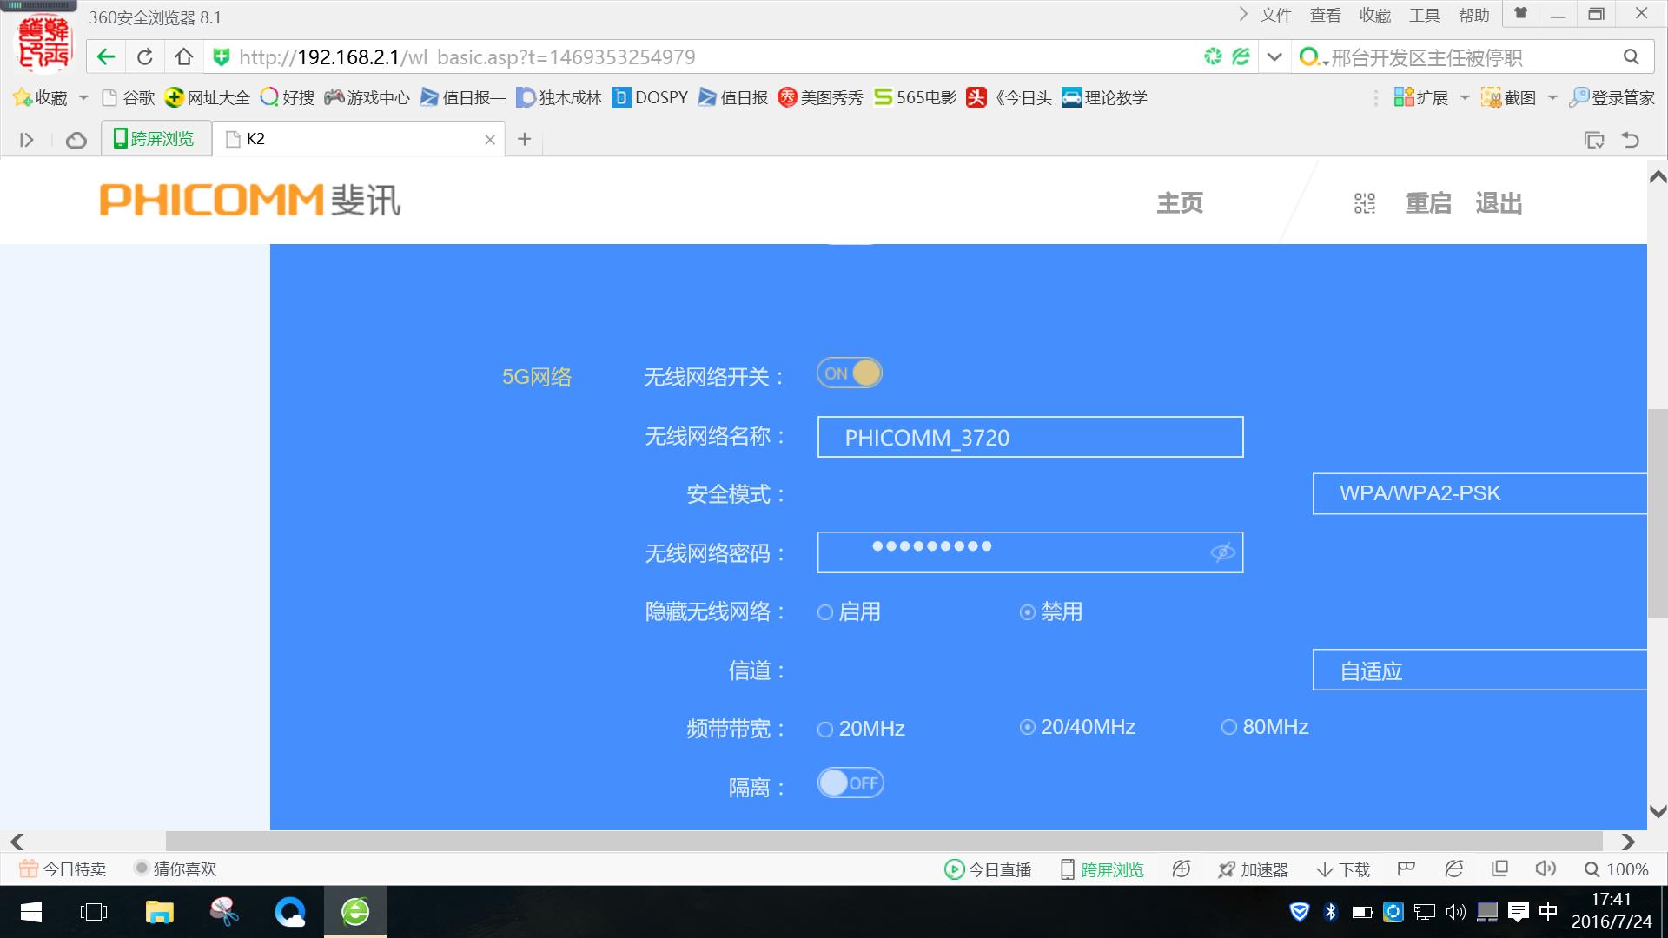Open the 安全模式 WPA/WPA2-PSK dropdown
Viewport: 1668px width, 938px height.
(1477, 492)
